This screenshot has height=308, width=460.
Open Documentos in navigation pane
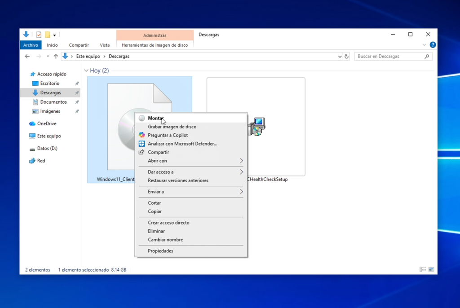[53, 102]
